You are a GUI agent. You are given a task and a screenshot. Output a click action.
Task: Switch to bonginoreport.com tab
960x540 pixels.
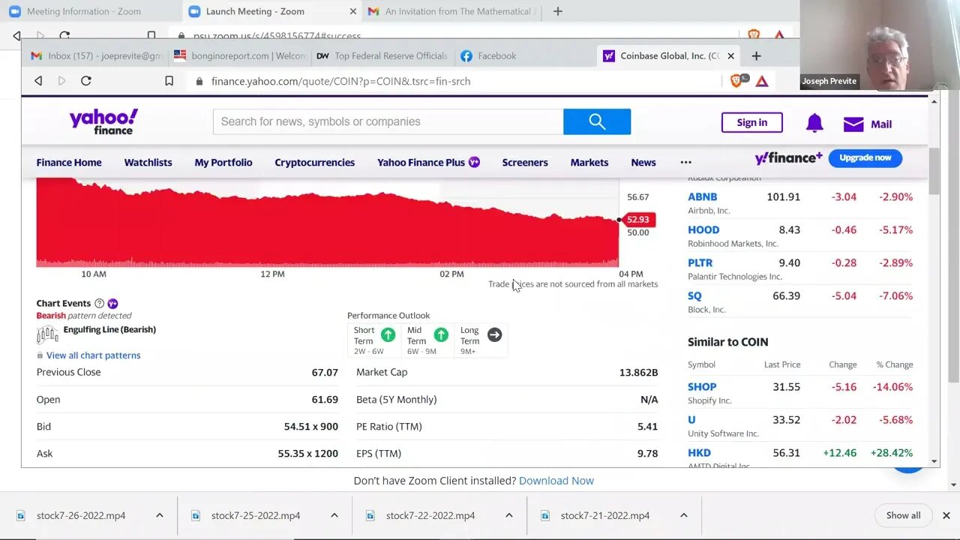240,55
